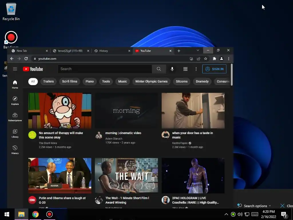Open Chrome extensions puzzle icon

214,58
